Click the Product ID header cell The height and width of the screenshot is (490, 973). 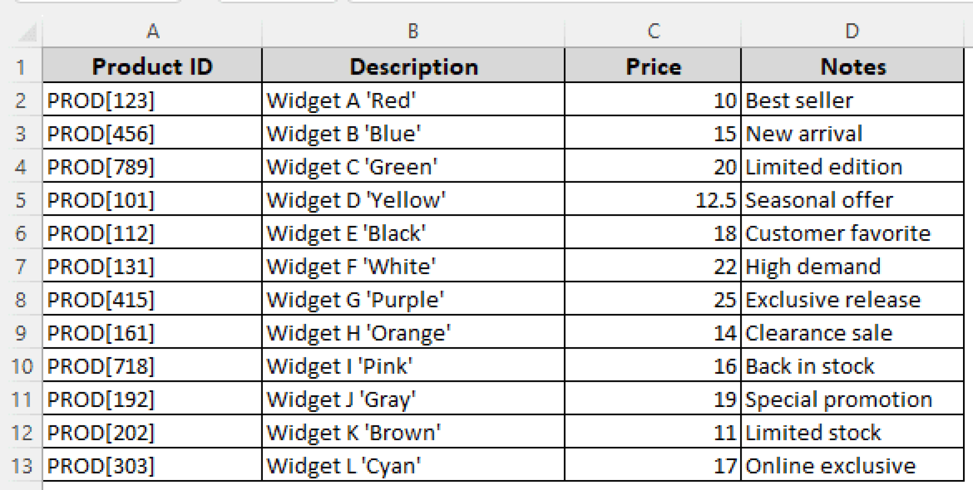[152, 66]
